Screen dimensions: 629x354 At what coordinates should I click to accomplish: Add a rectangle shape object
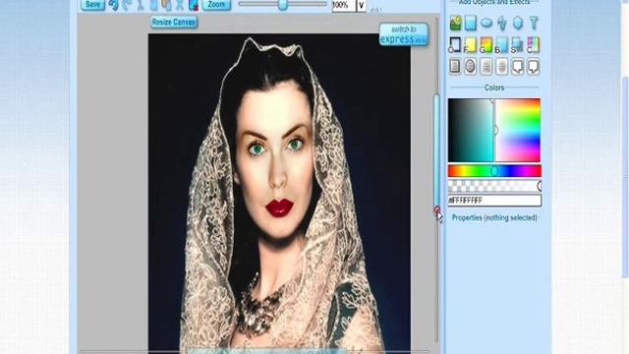tap(471, 23)
